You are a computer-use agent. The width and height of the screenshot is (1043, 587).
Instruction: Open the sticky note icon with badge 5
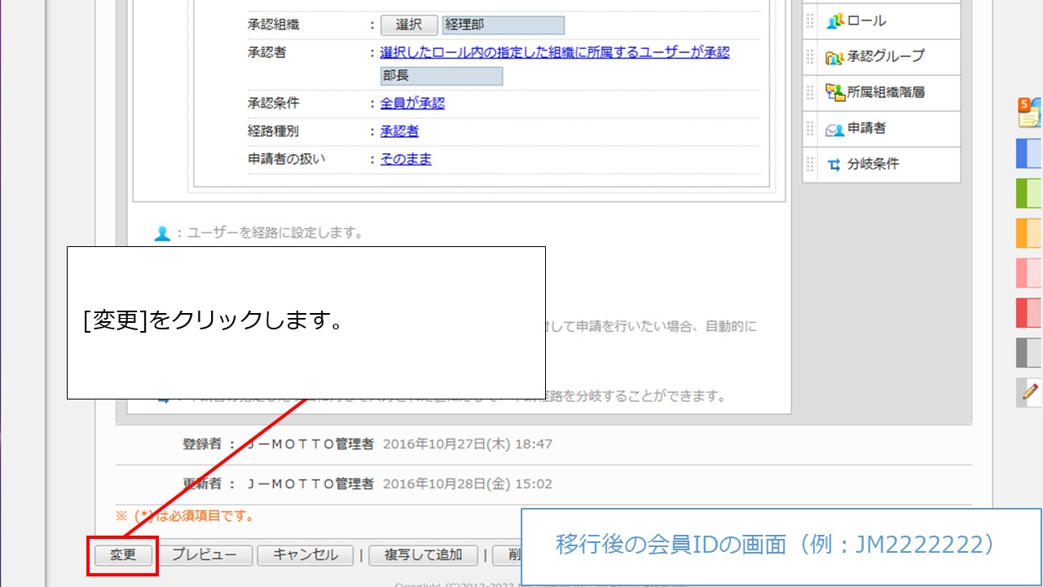coord(1029,113)
